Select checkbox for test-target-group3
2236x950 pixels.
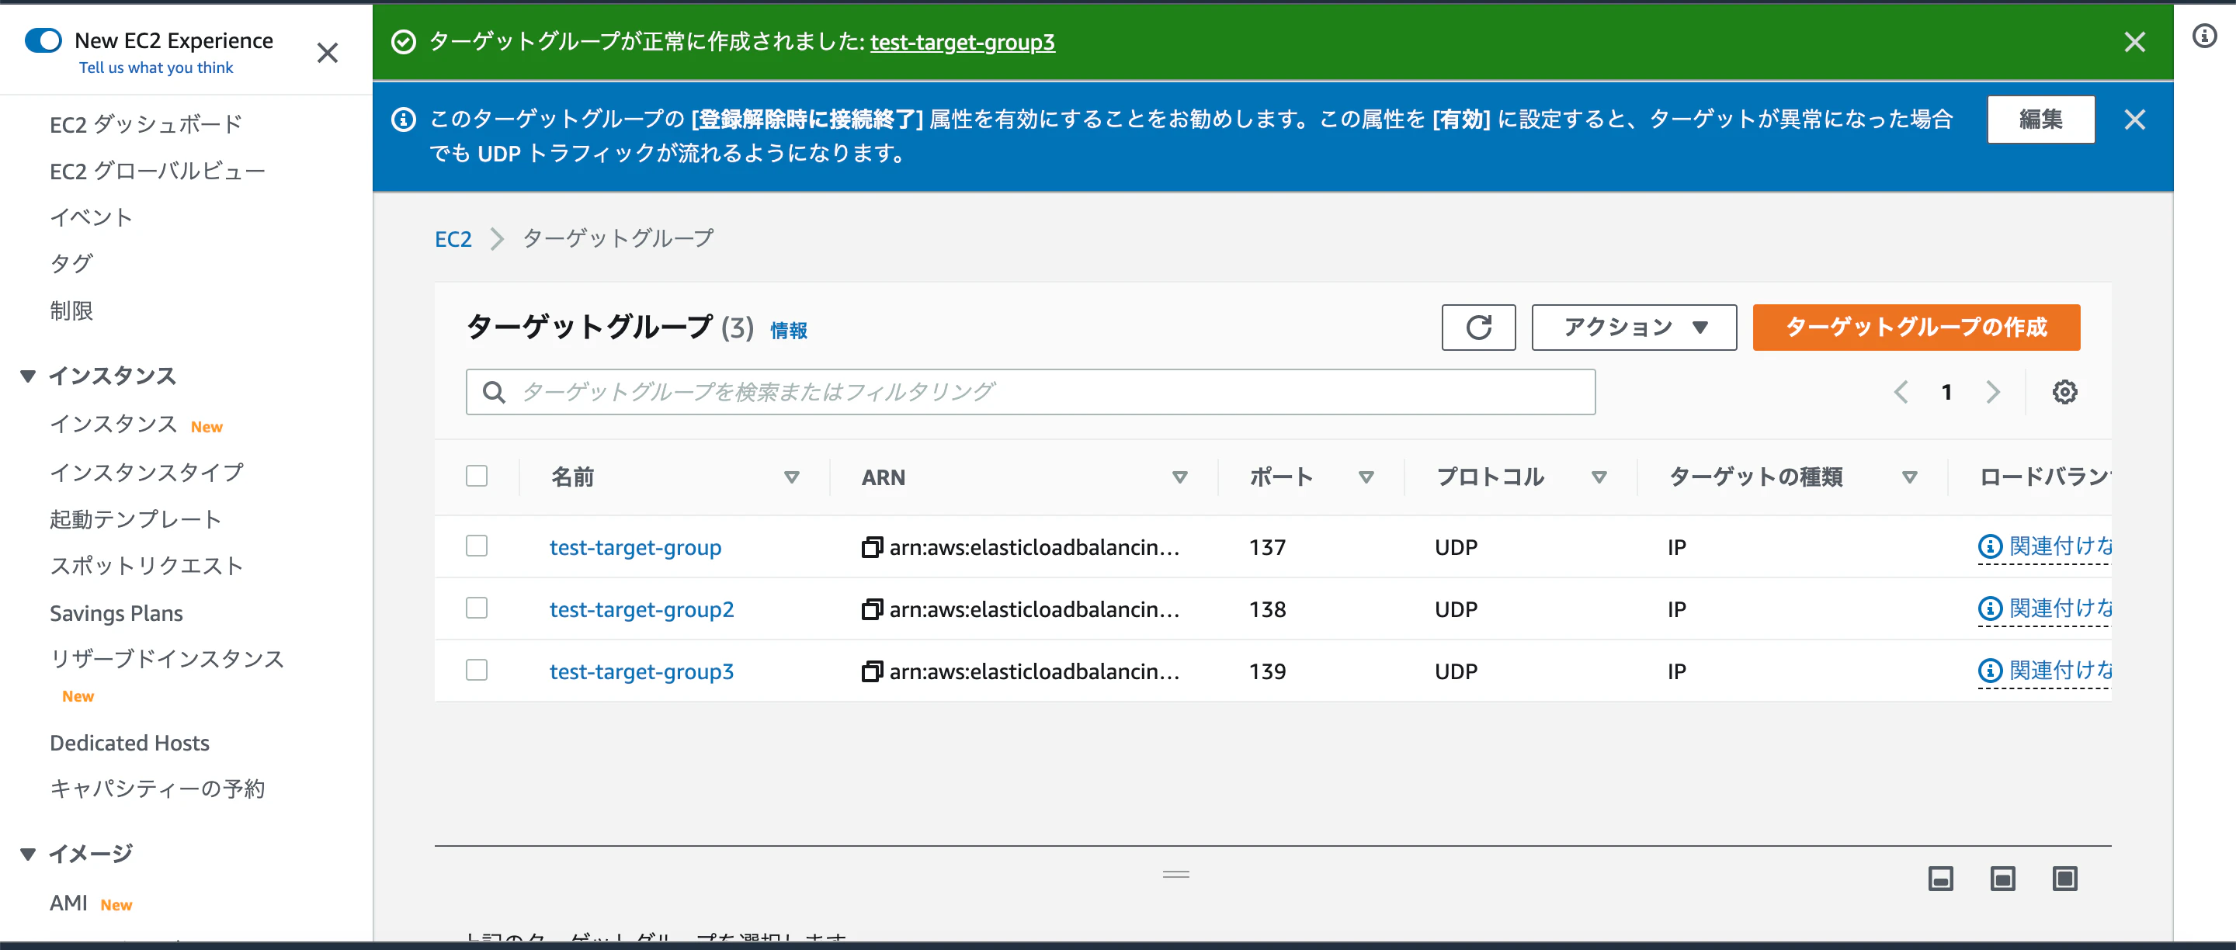477,671
